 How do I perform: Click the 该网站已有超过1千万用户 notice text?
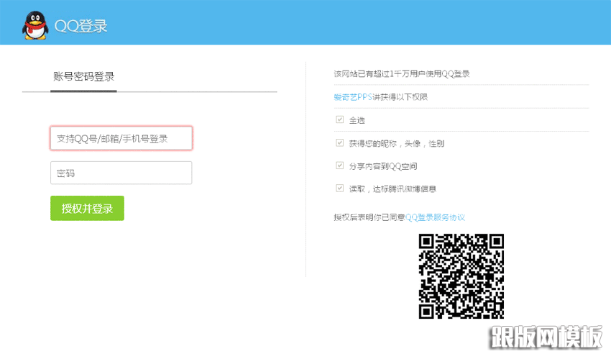tap(401, 73)
